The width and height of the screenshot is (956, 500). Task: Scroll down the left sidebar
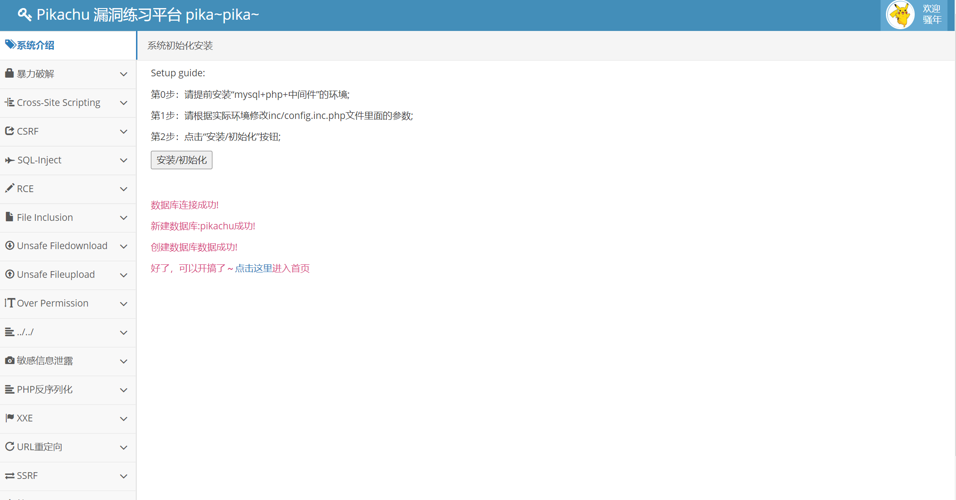click(x=68, y=493)
